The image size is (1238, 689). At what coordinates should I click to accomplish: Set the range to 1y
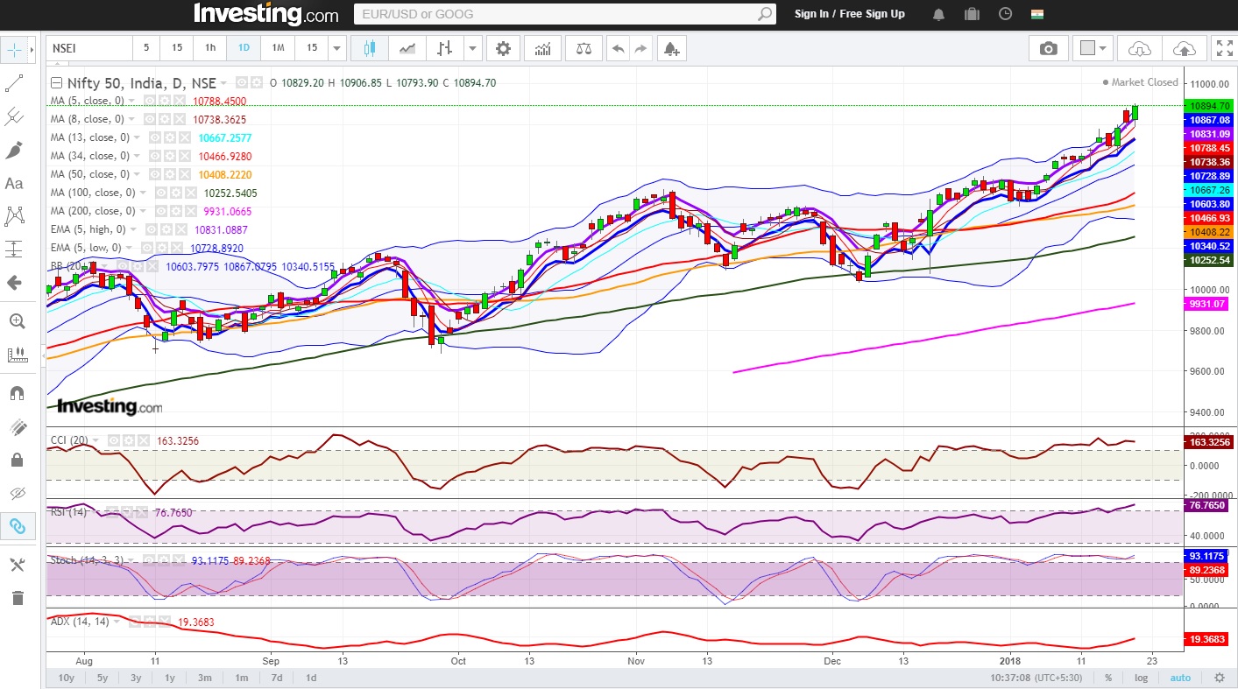click(x=170, y=678)
